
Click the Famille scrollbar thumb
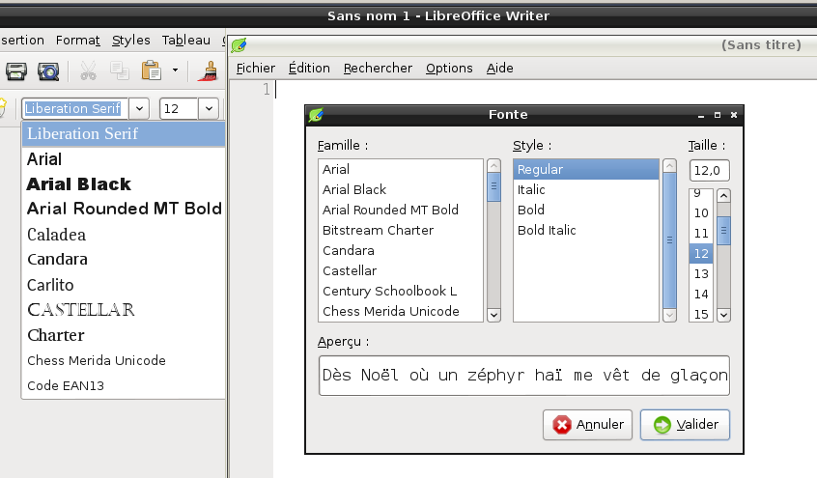(x=493, y=187)
